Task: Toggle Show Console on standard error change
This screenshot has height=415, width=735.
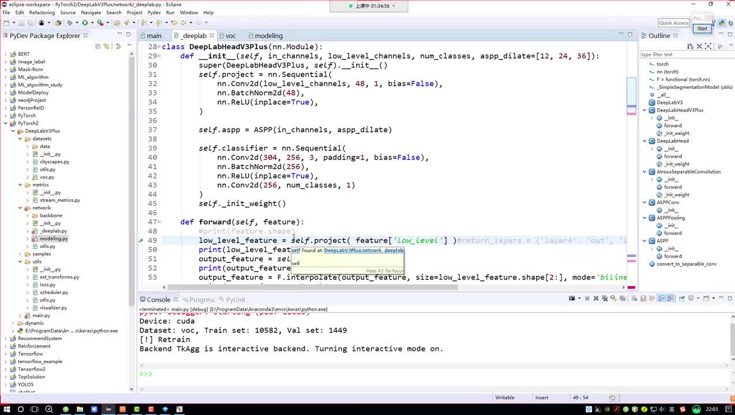Action: point(670,298)
